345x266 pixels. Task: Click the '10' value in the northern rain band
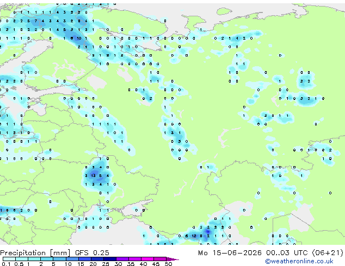(79, 38)
